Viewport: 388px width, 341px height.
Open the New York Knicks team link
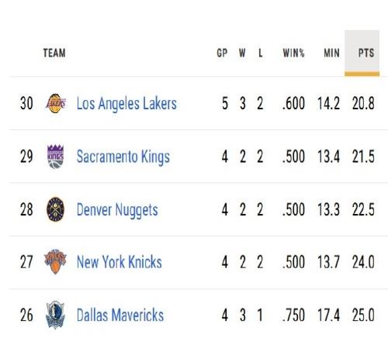(120, 262)
